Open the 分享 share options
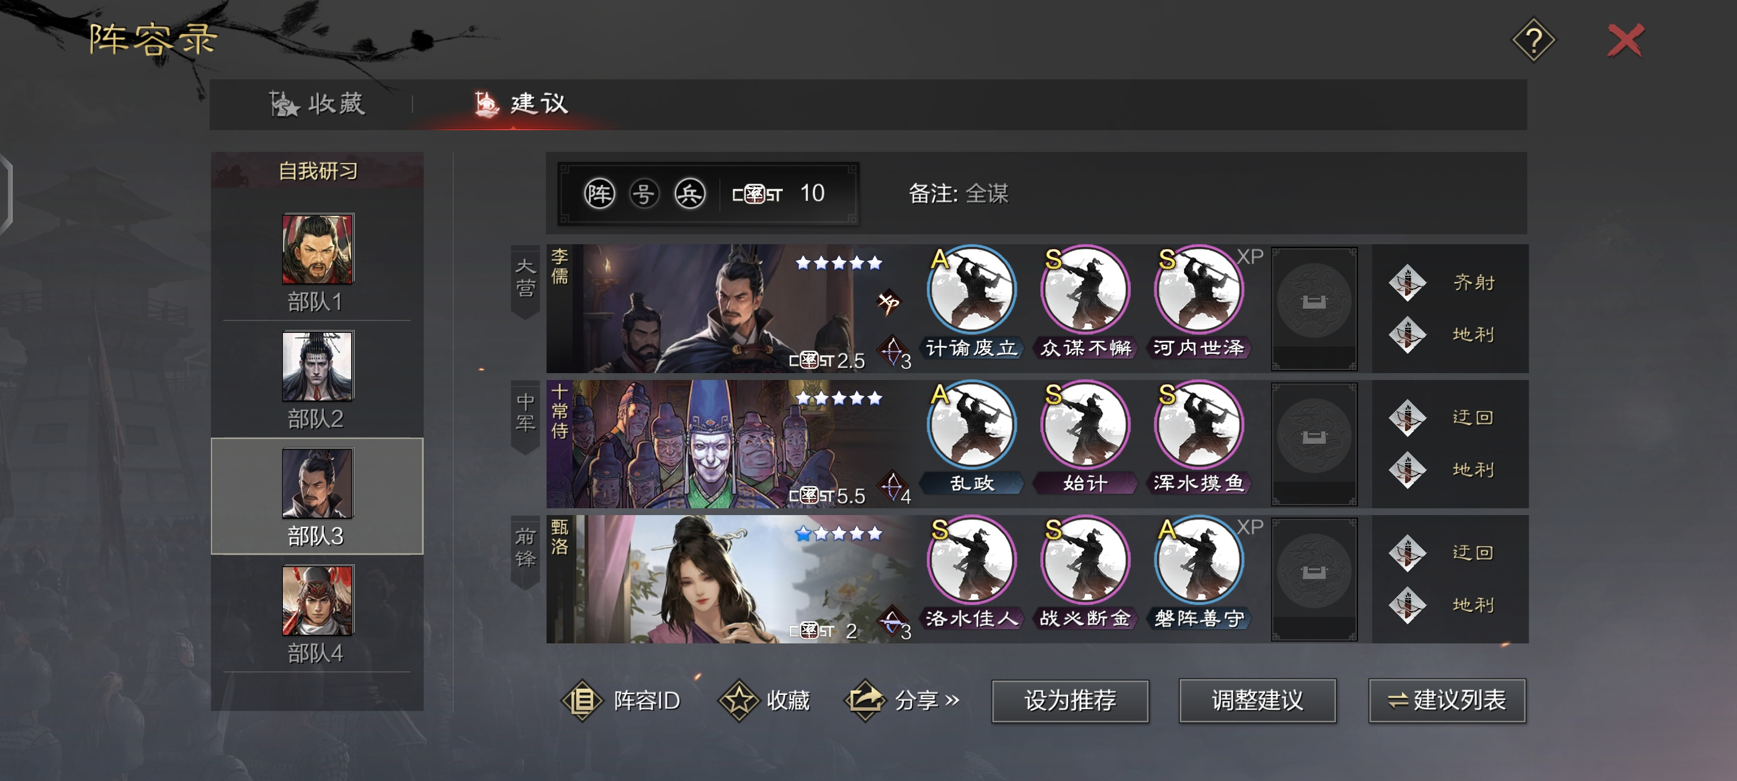The image size is (1737, 781). (x=903, y=701)
